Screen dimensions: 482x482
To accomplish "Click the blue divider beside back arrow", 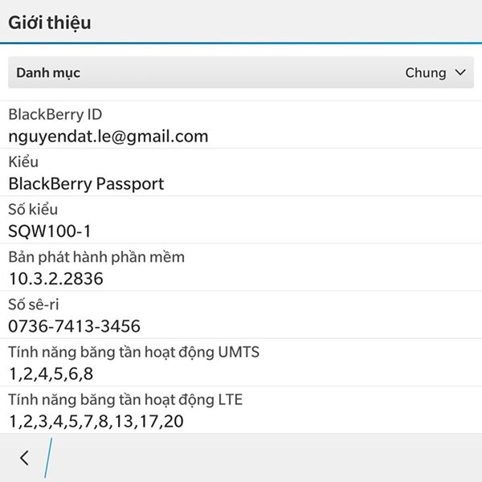I will point(48,458).
